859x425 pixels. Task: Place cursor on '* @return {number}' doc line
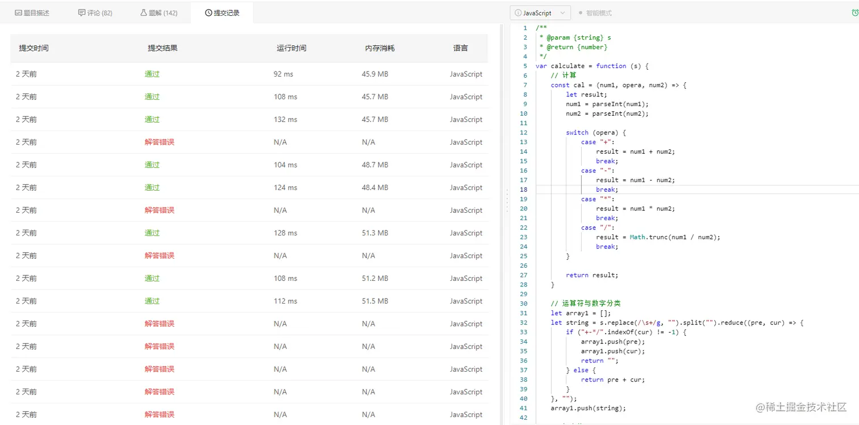[573, 47]
